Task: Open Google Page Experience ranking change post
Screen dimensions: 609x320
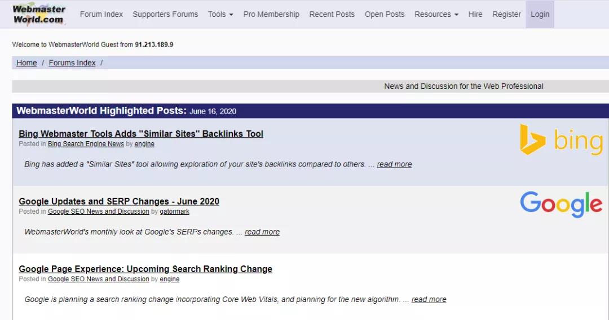Action: click(145, 269)
